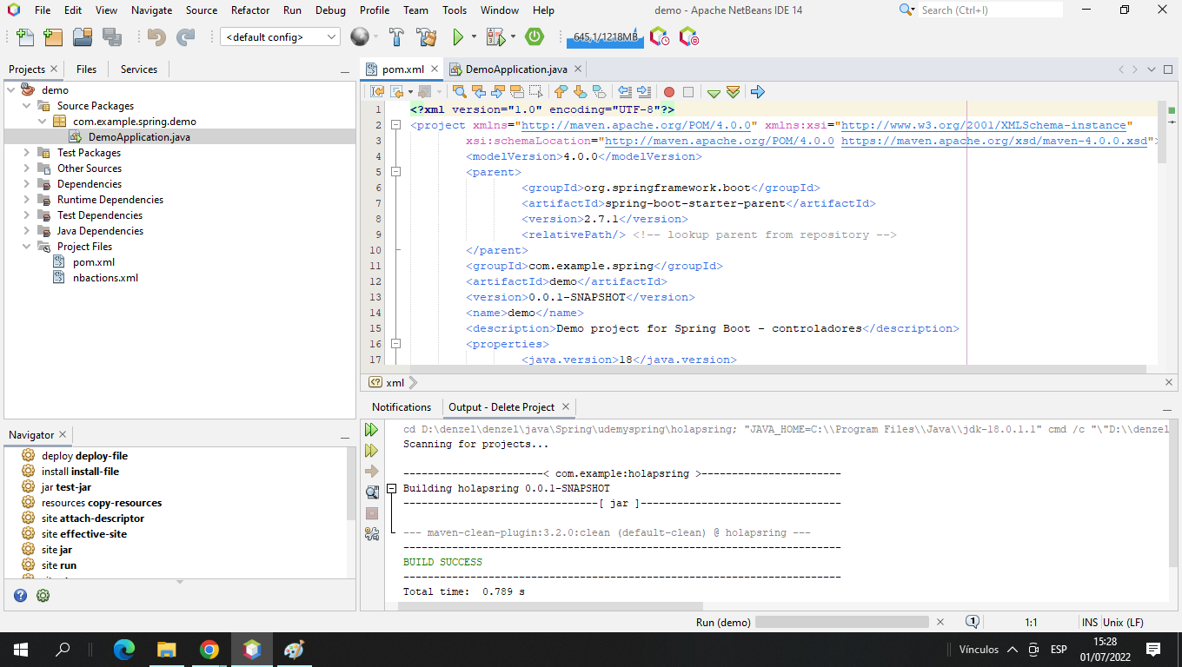Toggle Highlight Search in editor toolbar
Viewport: 1182px width, 667px height.
pyautogui.click(x=517, y=91)
